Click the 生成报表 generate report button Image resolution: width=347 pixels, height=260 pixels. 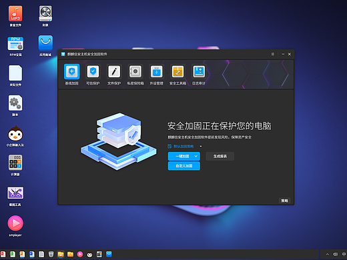pyautogui.click(x=220, y=156)
